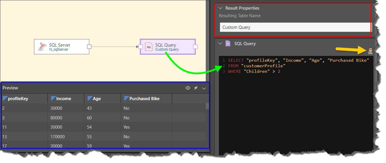This screenshot has height=163, width=386.
Task: Select Age cell 54
Action: 102,127
